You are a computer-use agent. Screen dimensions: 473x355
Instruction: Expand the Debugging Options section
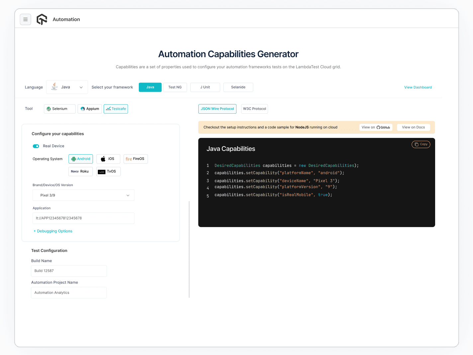[x=53, y=231]
